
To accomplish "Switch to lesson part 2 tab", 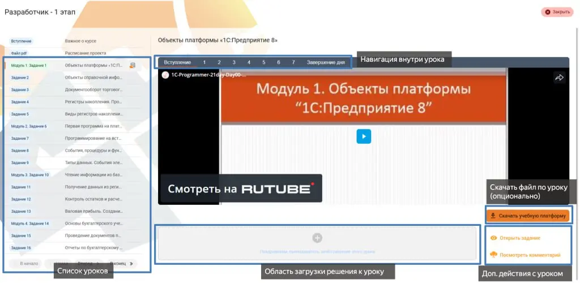I will pos(219,62).
